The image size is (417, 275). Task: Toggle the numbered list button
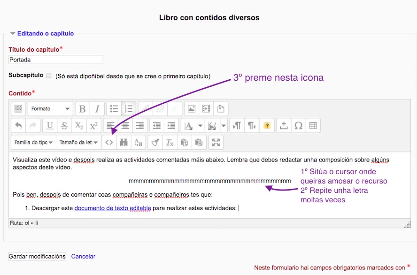point(128,109)
